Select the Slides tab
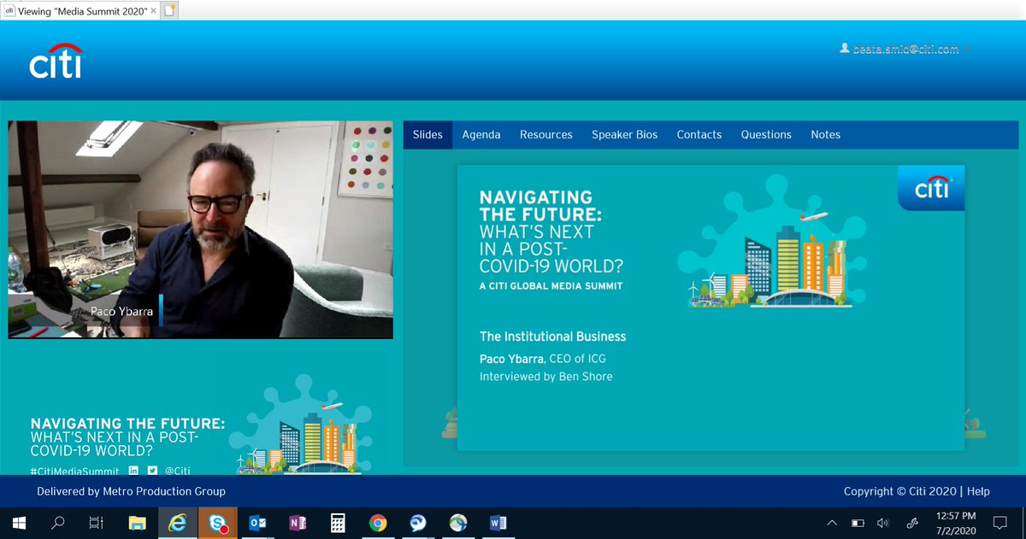The height and width of the screenshot is (539, 1026). 427,135
